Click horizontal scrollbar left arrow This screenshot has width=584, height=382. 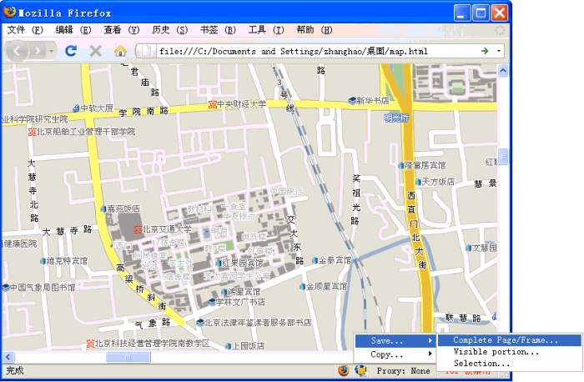point(8,358)
